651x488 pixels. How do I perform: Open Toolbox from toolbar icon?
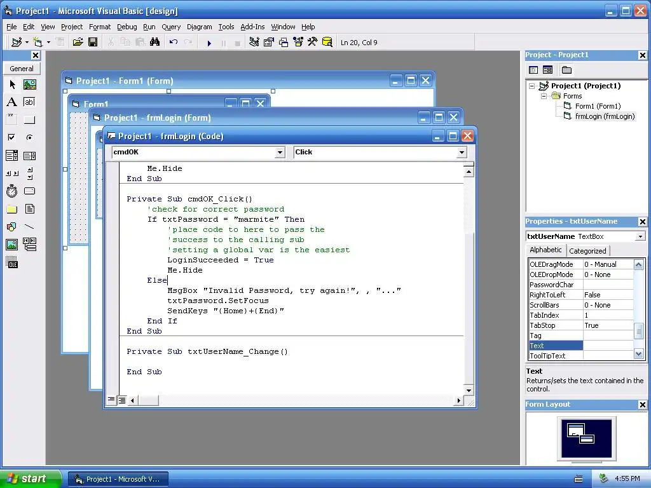(x=312, y=43)
